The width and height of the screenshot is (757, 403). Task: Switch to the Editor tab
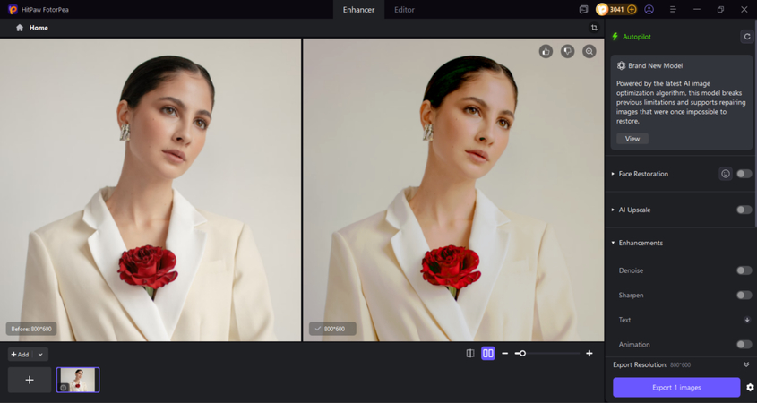(404, 10)
